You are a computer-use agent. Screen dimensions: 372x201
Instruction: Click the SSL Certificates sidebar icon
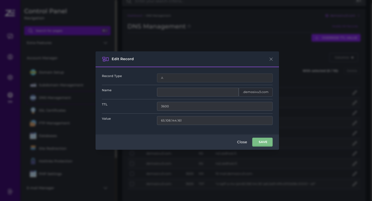pyautogui.click(x=33, y=110)
